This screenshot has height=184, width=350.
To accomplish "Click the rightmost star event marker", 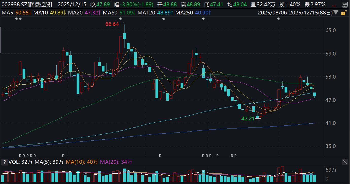I will (x=278, y=19).
